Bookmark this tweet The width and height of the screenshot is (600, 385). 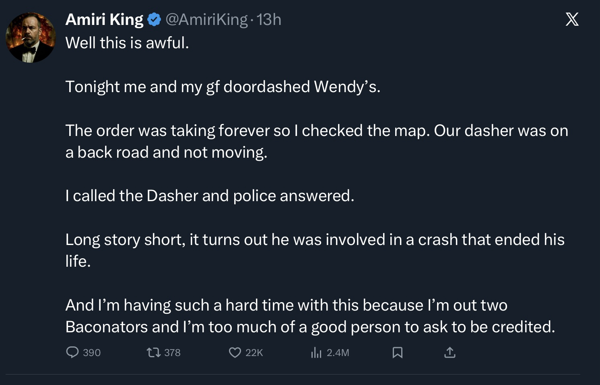[397, 353]
